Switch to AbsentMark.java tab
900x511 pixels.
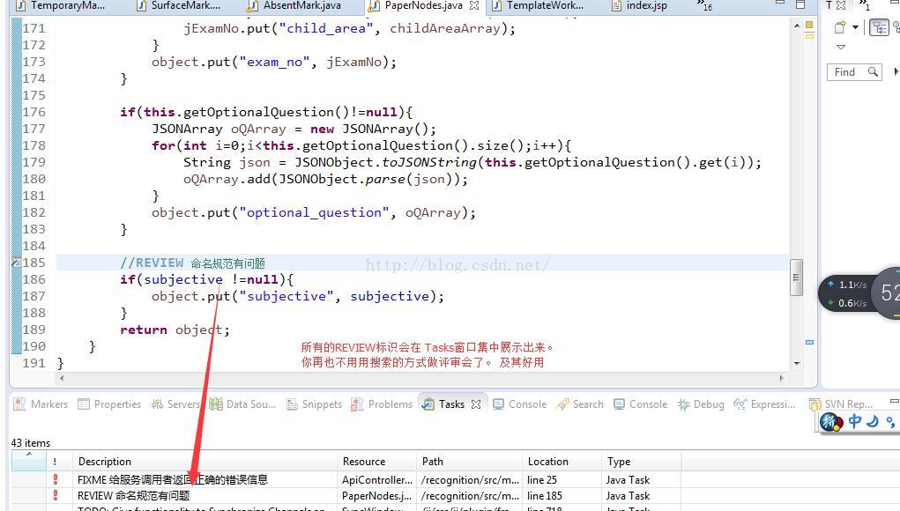pos(294,6)
